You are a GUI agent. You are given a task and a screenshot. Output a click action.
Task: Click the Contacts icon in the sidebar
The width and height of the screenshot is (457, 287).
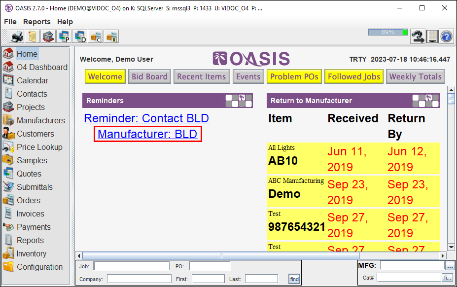click(x=8, y=94)
